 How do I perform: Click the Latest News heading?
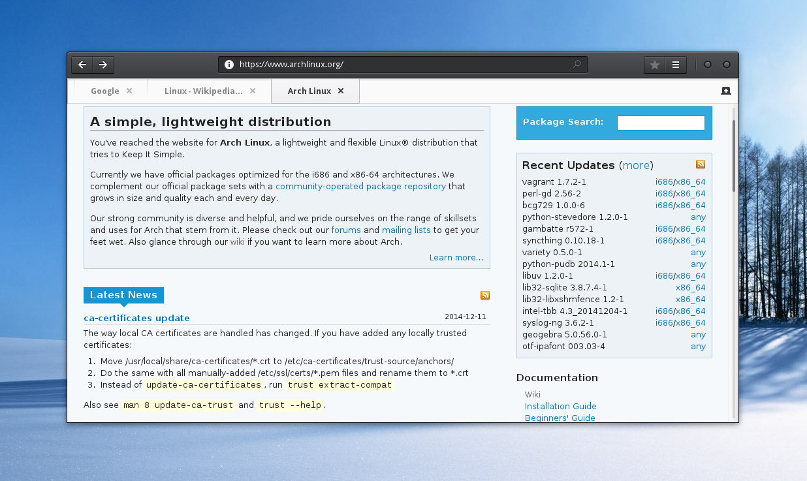tap(123, 295)
